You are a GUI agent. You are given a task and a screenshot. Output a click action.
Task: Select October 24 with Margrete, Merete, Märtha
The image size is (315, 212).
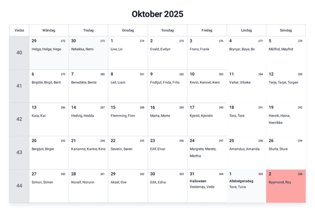[207, 152]
